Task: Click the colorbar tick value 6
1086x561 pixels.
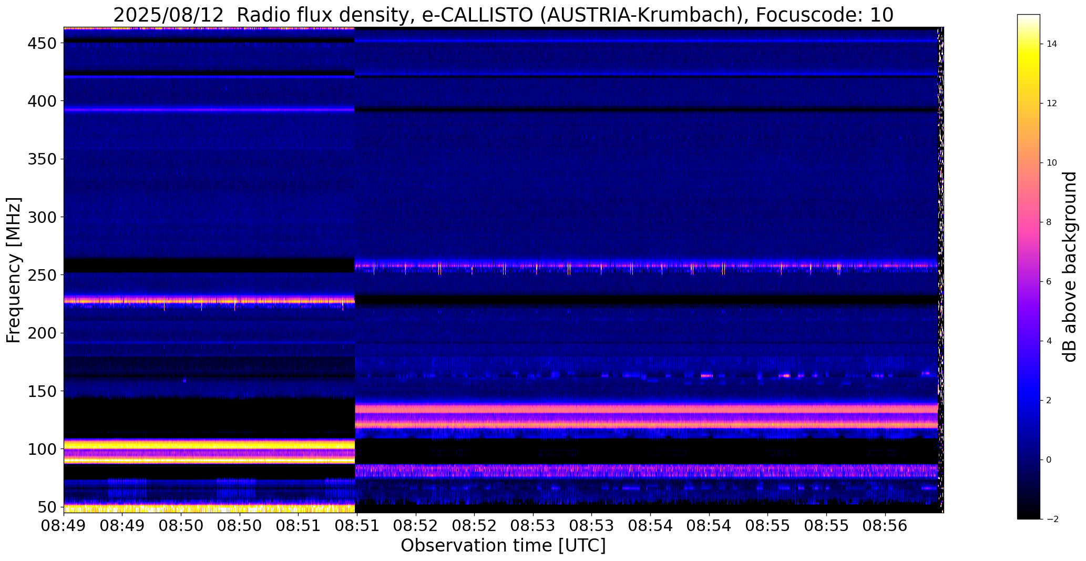Action: pyautogui.click(x=1049, y=282)
